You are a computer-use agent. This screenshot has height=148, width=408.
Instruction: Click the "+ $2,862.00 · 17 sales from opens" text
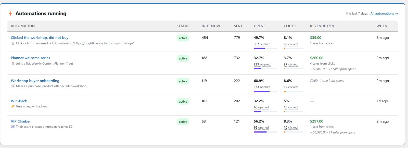(x=333, y=69)
